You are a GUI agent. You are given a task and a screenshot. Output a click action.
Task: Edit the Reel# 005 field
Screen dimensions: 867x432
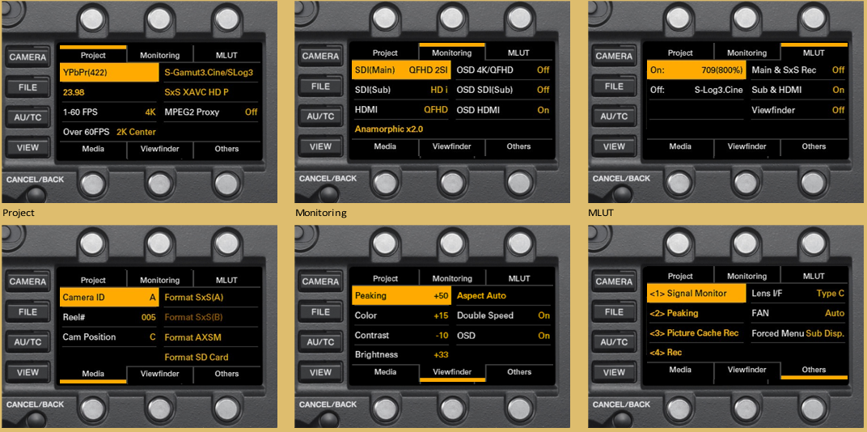coord(109,317)
